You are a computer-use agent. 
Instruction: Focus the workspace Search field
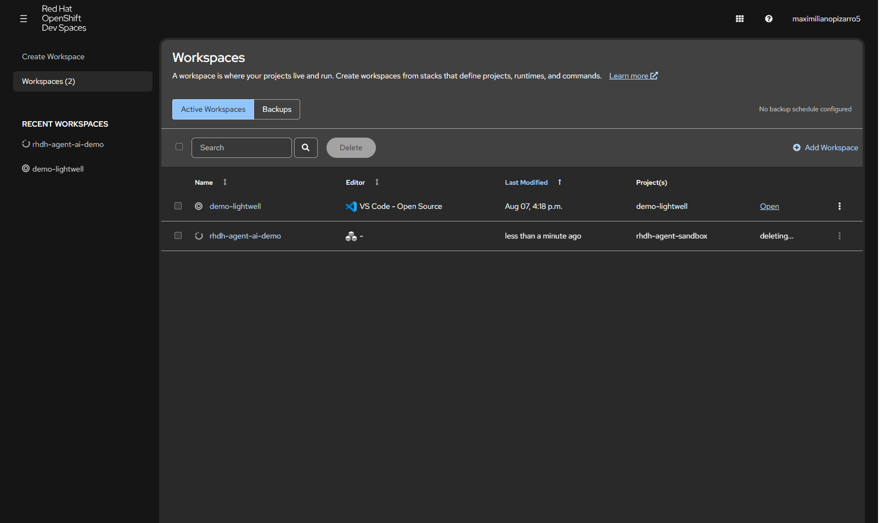[241, 147]
